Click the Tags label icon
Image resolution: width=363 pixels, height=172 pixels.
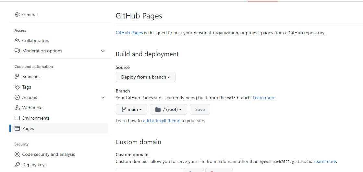(x=17, y=87)
